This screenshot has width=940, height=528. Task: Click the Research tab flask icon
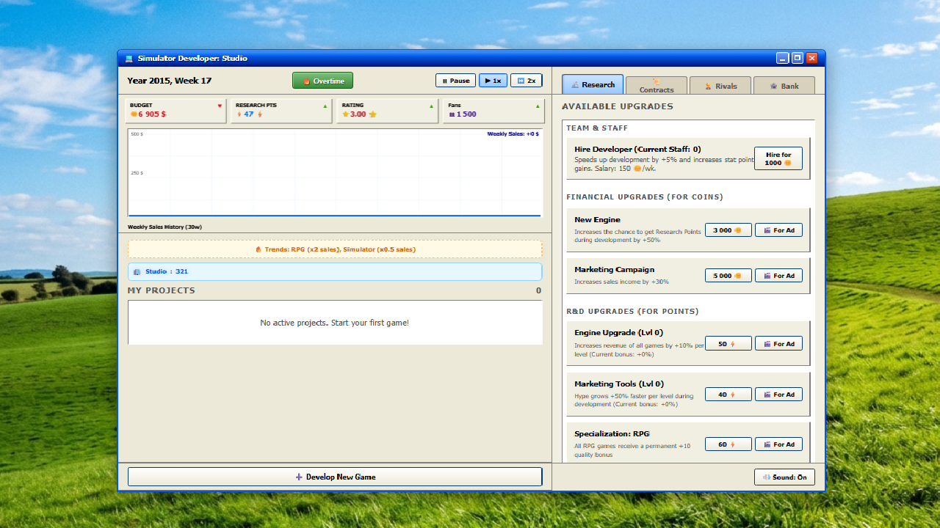[x=575, y=85]
